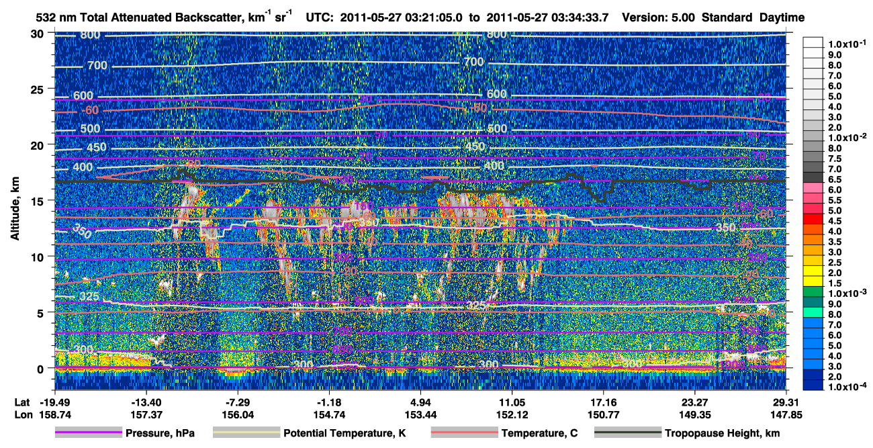Click the 'Version: 5.00' text
Image resolution: width=873 pixels, height=448 pixels.
pyautogui.click(x=659, y=18)
